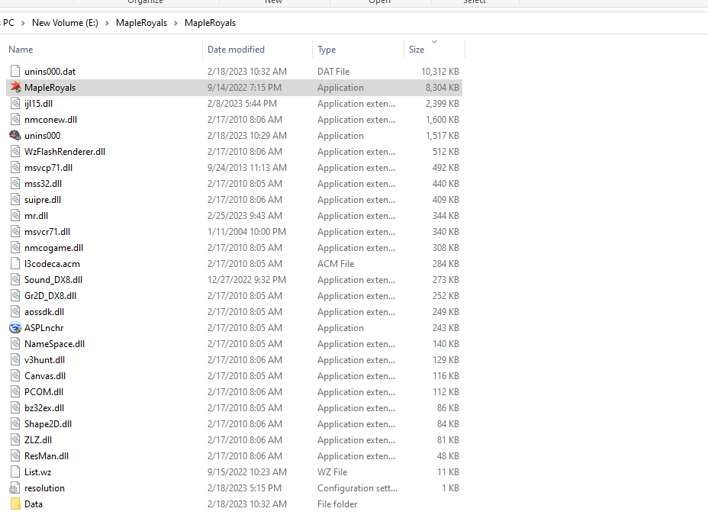Image resolution: width=708 pixels, height=518 pixels.
Task: Click the NameSpace.dll file icon
Action: [x=15, y=344]
